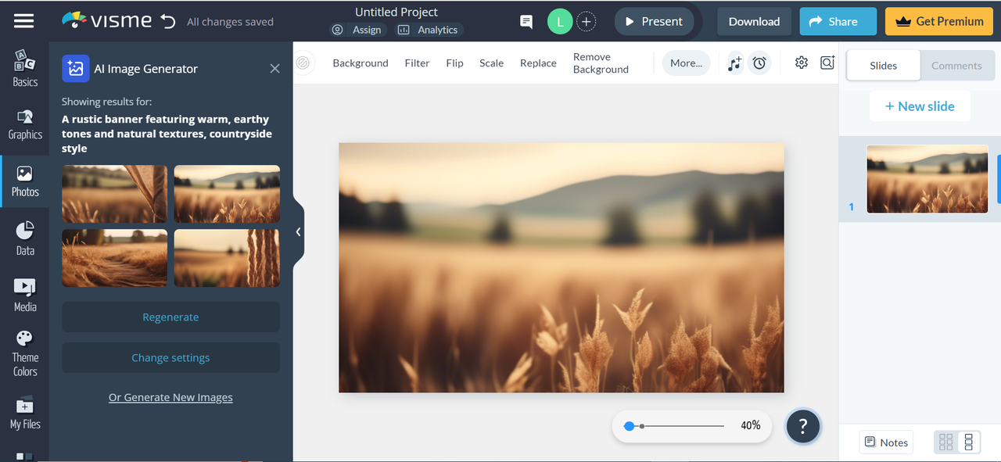Image resolution: width=1001 pixels, height=462 pixels.
Task: Open the Photos sidebar panel
Action: [25, 181]
